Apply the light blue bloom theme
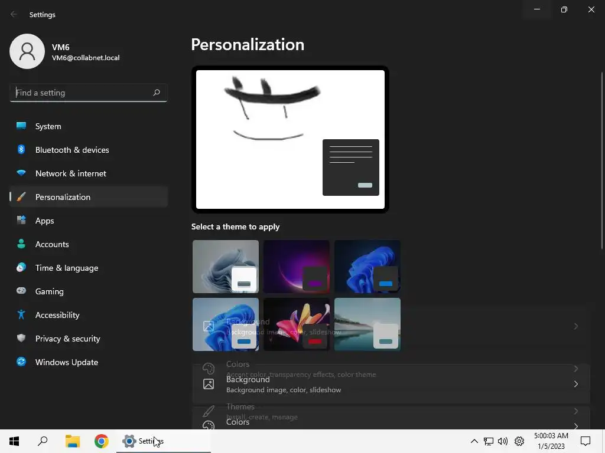 coord(226,324)
